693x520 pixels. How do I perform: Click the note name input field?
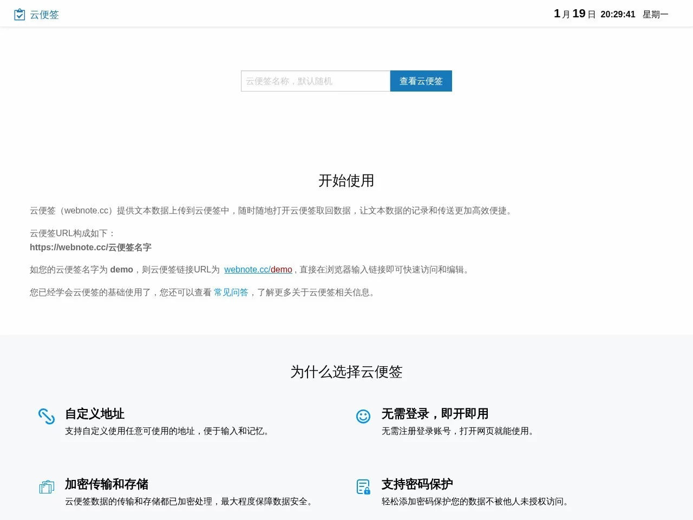[x=315, y=81]
